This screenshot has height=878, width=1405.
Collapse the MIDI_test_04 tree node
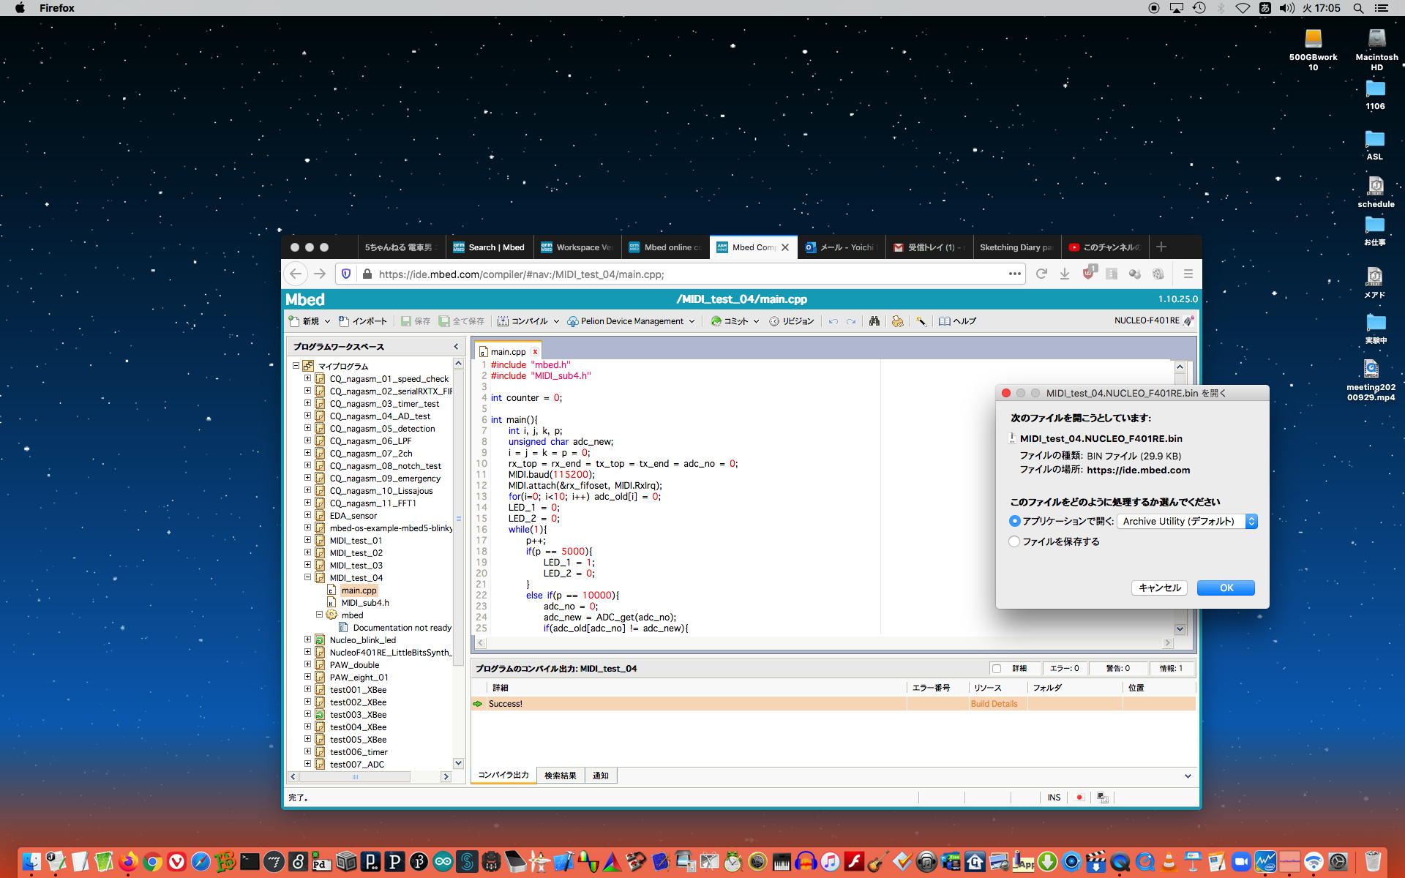(x=307, y=577)
